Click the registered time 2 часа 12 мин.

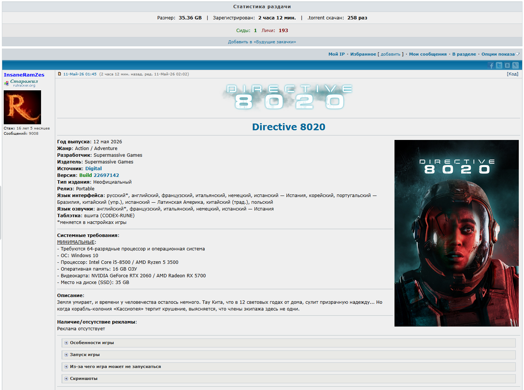pyautogui.click(x=277, y=18)
